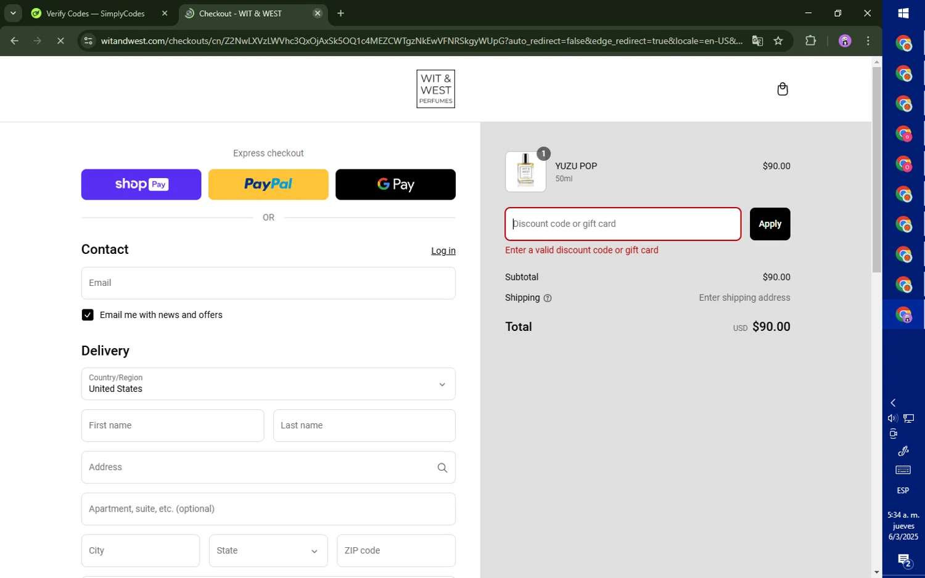Focus the Email contact field
Screen dimensions: 925x578
(268, 283)
